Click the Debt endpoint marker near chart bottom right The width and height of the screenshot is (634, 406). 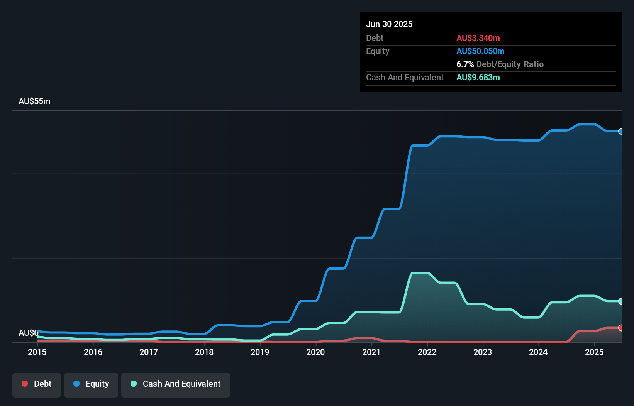tap(620, 328)
